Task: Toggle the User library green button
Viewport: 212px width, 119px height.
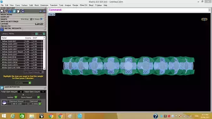Action: pyautogui.click(x=44, y=34)
